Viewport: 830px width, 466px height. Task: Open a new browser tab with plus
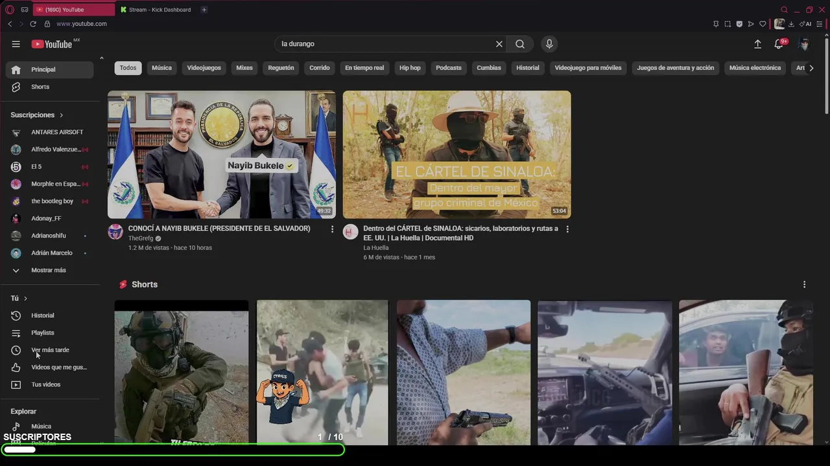204,10
